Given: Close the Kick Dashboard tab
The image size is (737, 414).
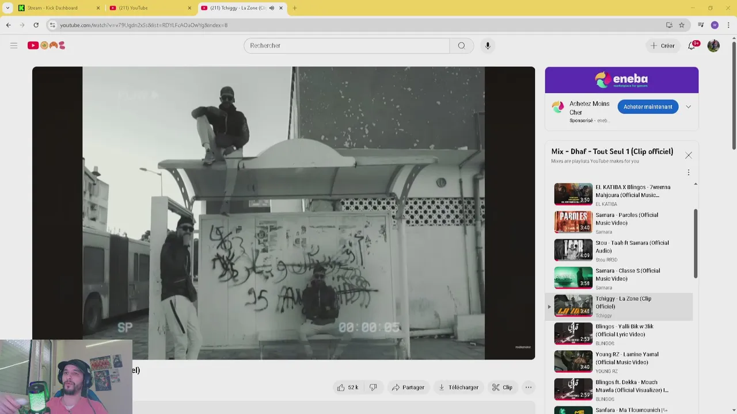Looking at the screenshot, I should (98, 8).
